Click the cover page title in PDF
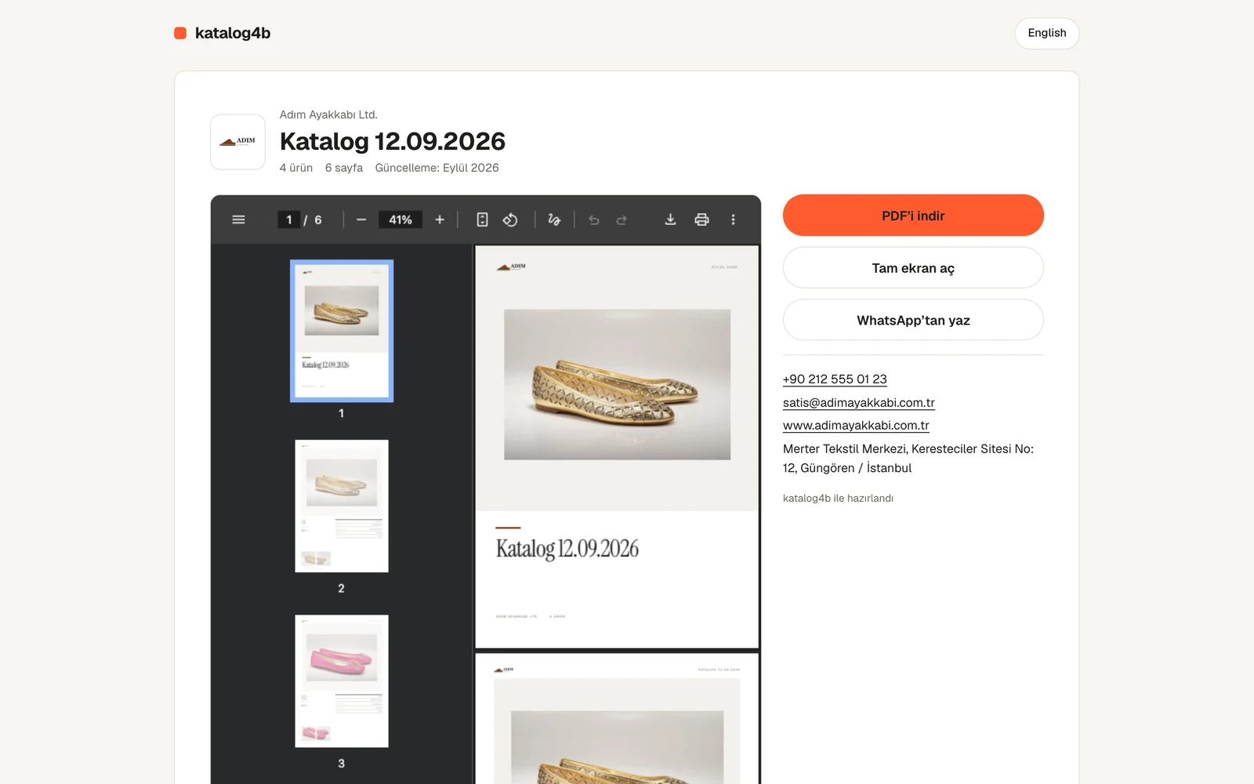This screenshot has width=1254, height=784. coord(567,549)
